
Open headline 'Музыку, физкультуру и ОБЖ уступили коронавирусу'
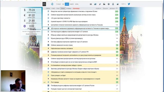(x=67, y=38)
